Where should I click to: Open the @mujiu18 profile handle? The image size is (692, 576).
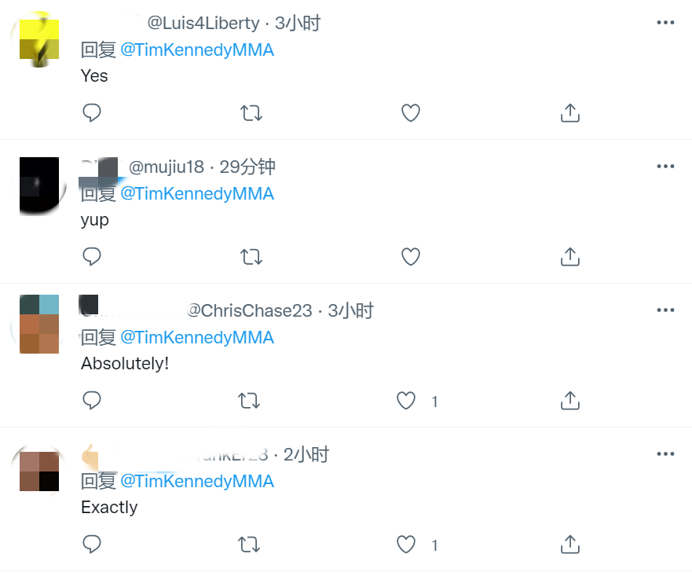pos(167,167)
